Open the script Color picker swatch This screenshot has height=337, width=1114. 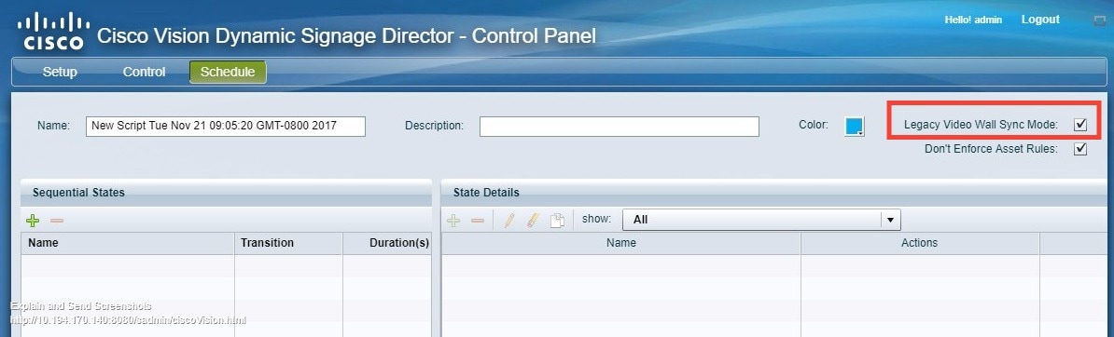(x=854, y=126)
